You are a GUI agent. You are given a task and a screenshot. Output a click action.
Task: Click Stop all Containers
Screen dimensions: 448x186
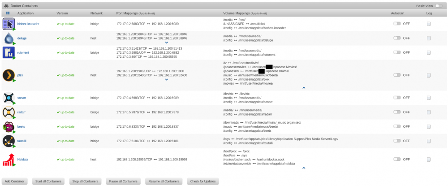[x=85, y=182]
